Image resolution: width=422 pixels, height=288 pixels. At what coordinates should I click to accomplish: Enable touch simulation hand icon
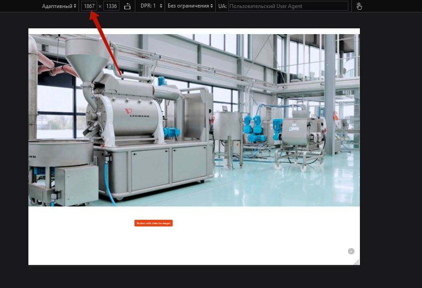point(359,6)
